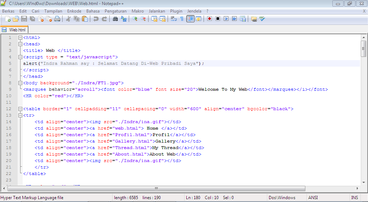The width and height of the screenshot is (368, 202).
Task: Start macro recording with red dot
Action: pyautogui.click(x=210, y=19)
